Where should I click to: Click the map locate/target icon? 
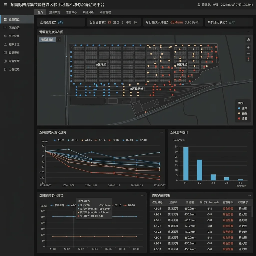click(248, 40)
